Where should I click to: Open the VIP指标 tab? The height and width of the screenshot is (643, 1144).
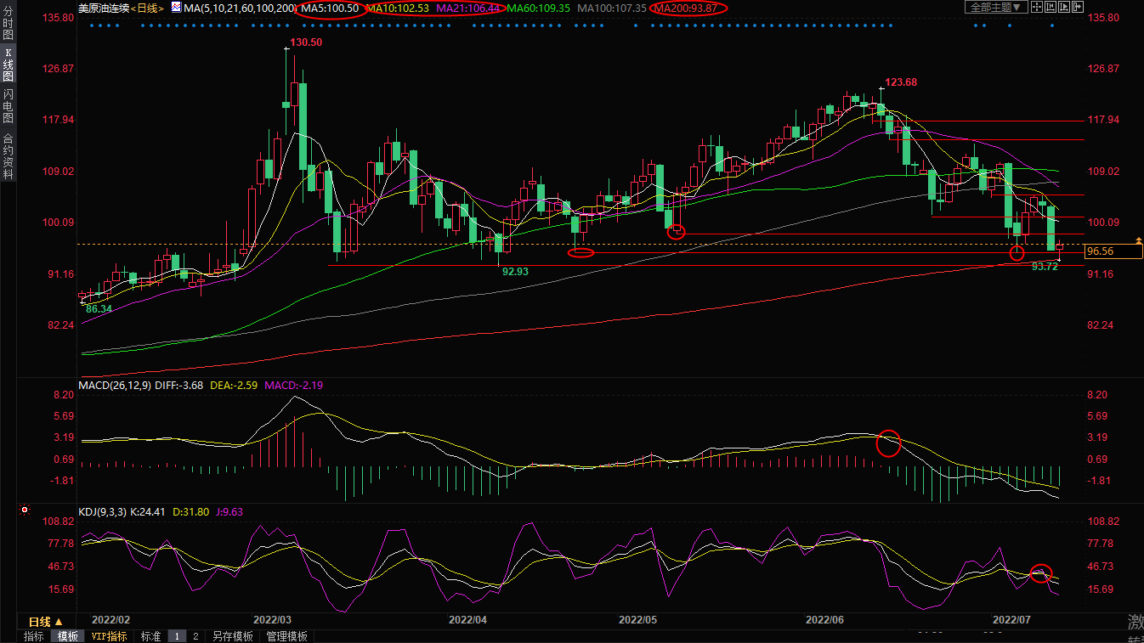[x=110, y=636]
